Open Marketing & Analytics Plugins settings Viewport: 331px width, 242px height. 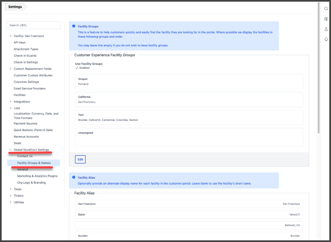(37, 176)
